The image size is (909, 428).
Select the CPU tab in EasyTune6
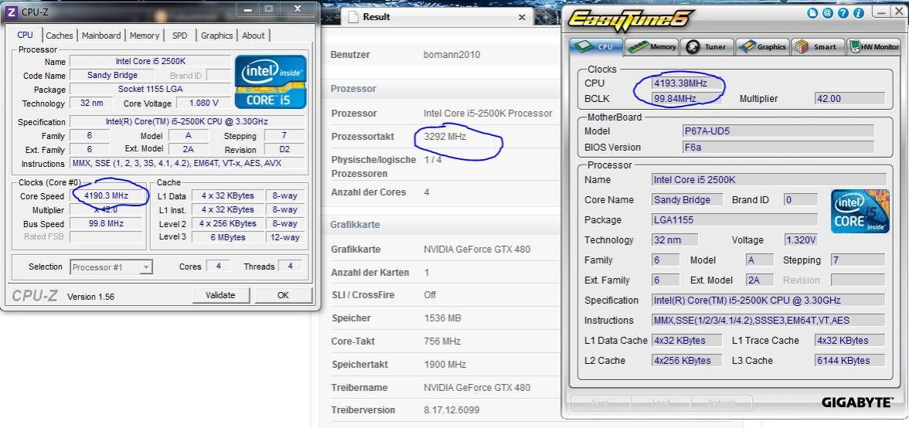(597, 46)
